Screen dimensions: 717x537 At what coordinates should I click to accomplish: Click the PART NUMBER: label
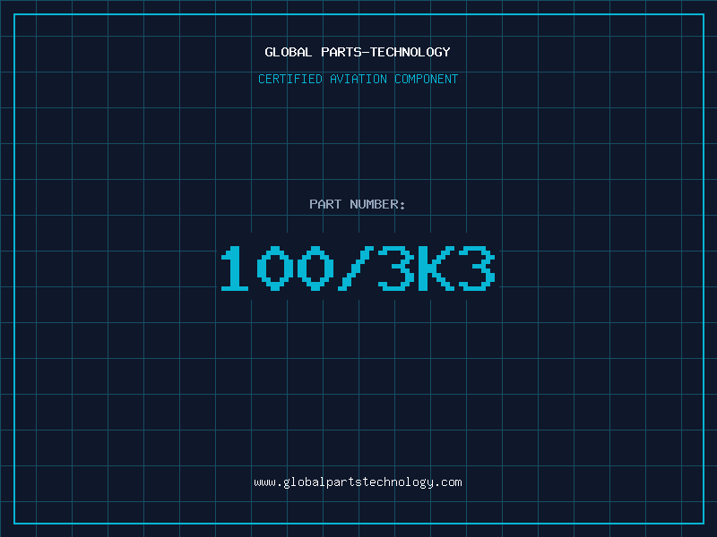click(358, 204)
